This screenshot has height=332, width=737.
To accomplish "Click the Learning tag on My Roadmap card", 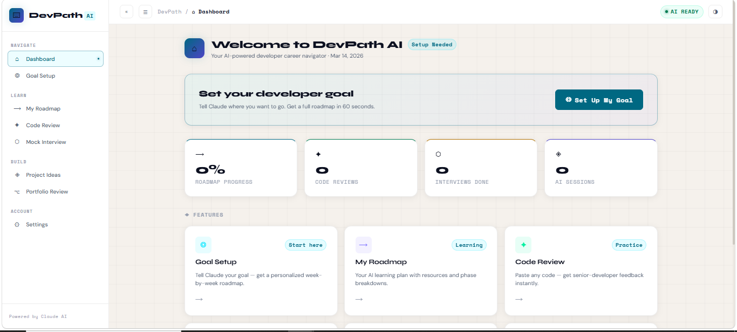I will coord(469,245).
